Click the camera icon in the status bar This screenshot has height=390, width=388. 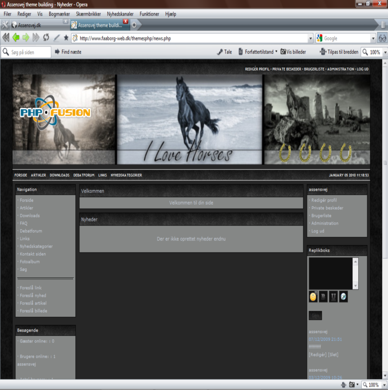pos(352,385)
